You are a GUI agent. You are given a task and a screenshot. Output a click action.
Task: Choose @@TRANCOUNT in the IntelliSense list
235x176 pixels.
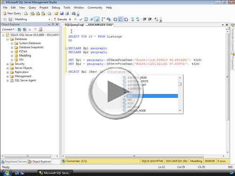[137, 85]
